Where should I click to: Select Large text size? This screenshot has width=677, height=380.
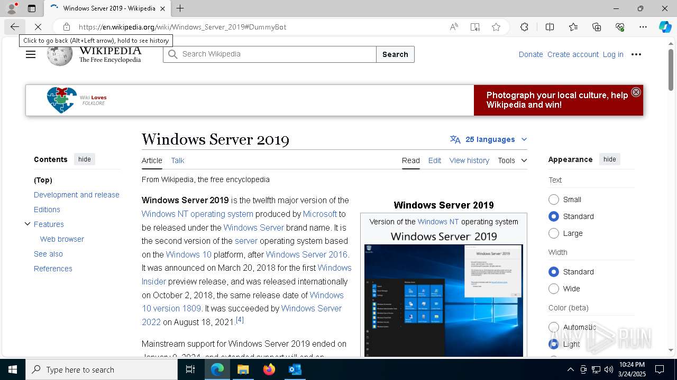pos(554,233)
